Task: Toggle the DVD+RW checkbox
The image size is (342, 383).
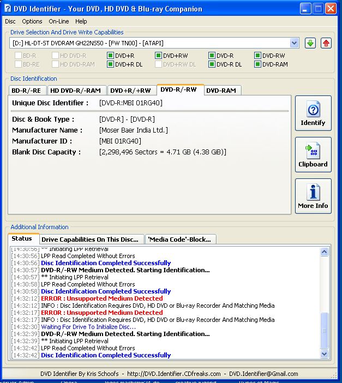Action: point(158,56)
